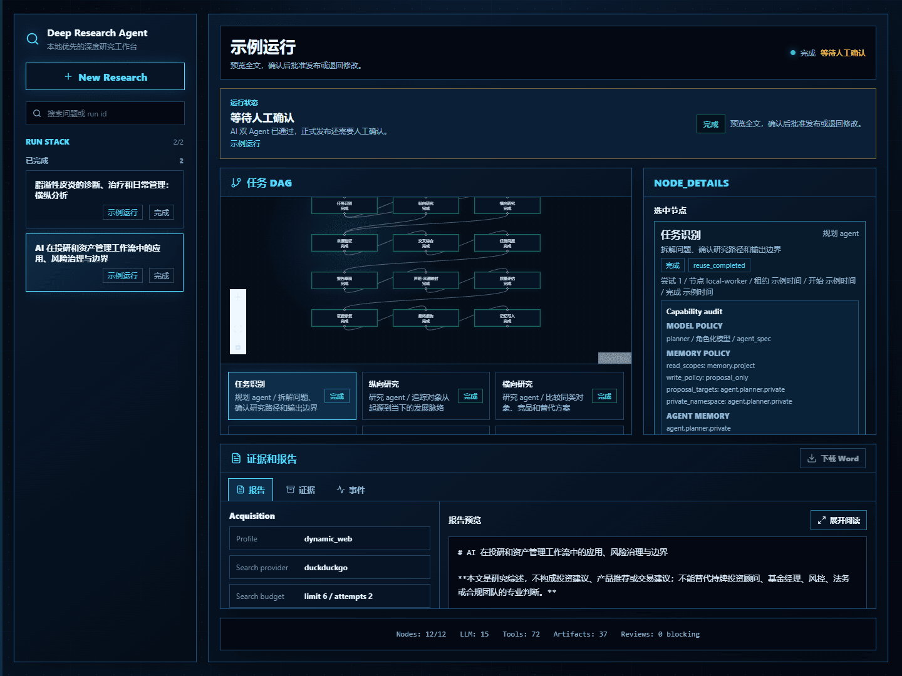Click the Deep Research Agent magnifier logo
Image resolution: width=902 pixels, height=676 pixels.
click(33, 39)
